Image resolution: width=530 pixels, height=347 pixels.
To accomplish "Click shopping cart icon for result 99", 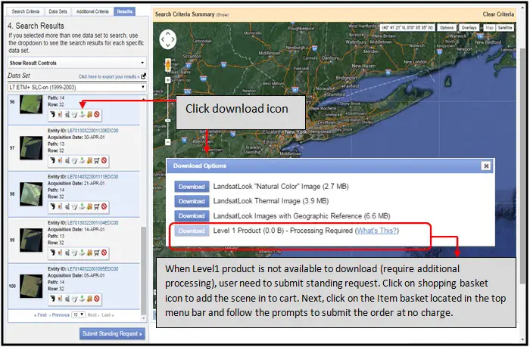I will coord(97,253).
